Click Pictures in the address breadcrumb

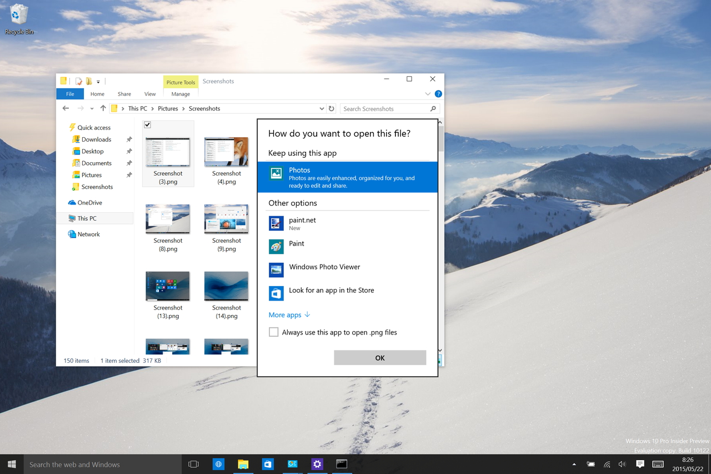click(168, 108)
